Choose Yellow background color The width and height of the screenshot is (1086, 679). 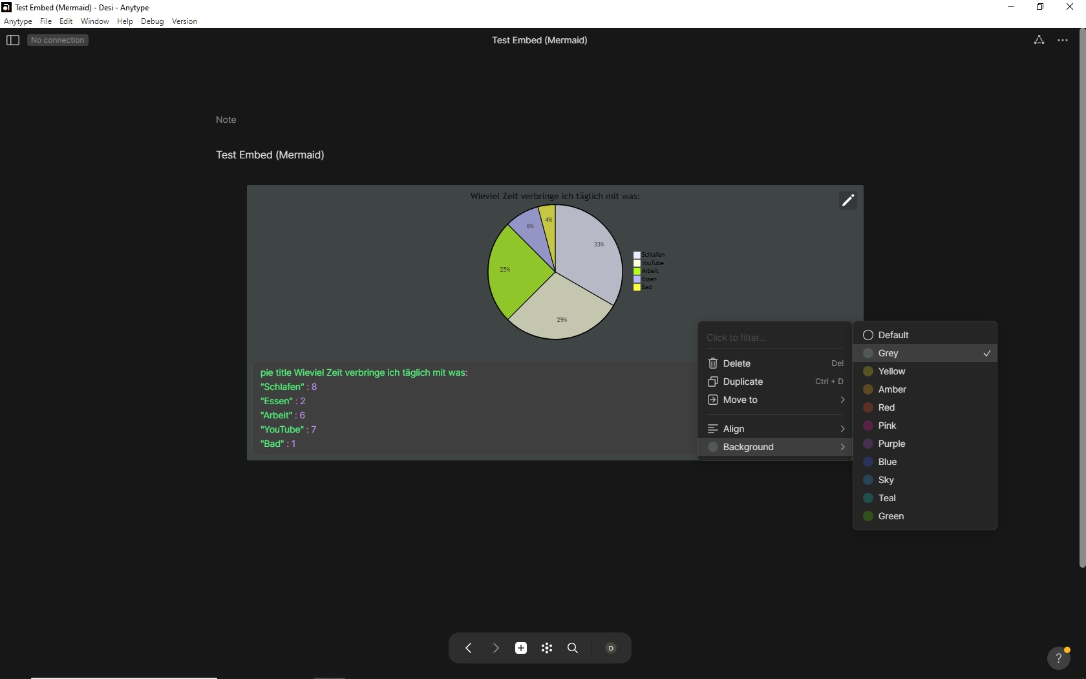point(925,371)
